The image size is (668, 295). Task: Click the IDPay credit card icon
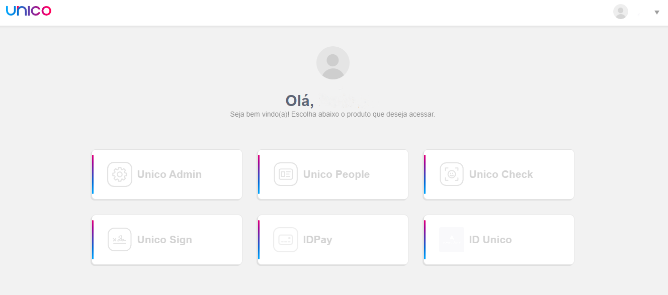[286, 240]
